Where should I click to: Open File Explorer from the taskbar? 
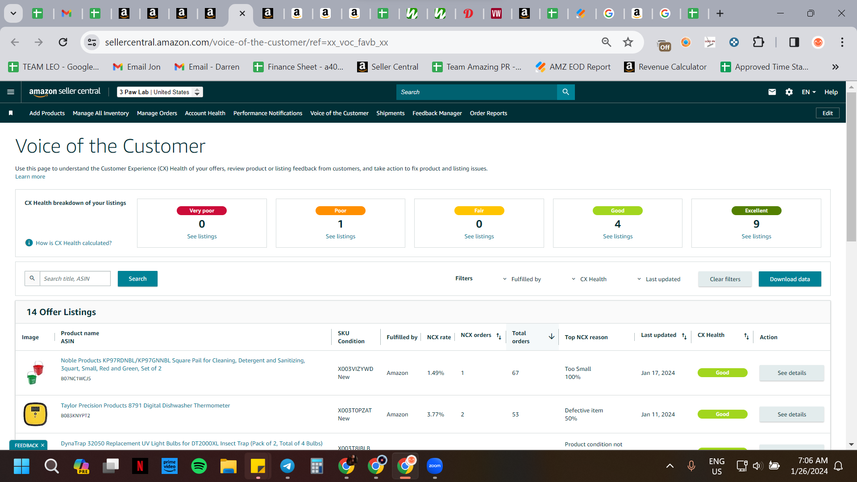click(x=229, y=466)
